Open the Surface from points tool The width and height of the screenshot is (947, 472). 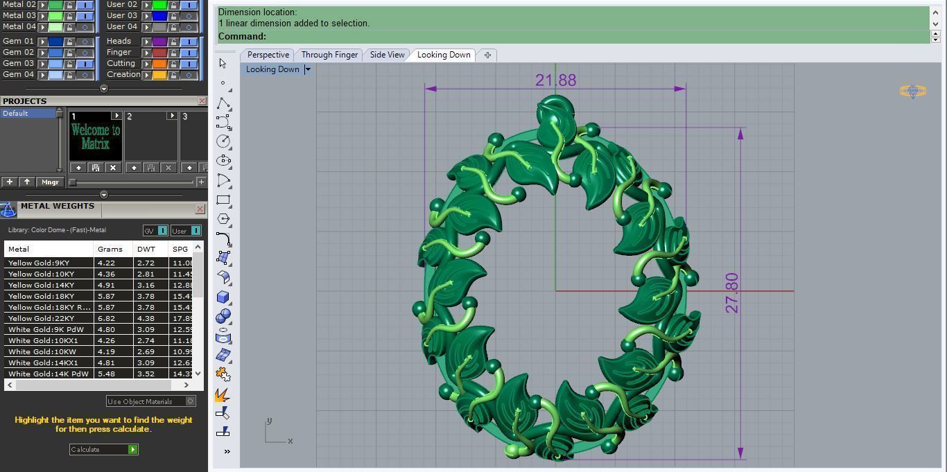(x=223, y=258)
